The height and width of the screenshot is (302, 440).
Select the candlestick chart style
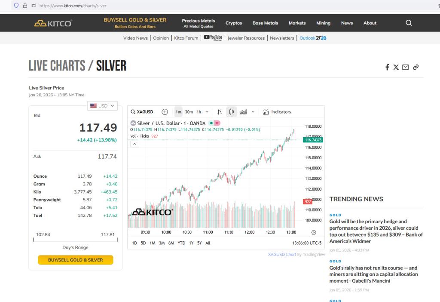[x=232, y=112]
